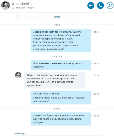Click the contact name aleshenka
This screenshot has width=114, height=138.
point(24,4)
